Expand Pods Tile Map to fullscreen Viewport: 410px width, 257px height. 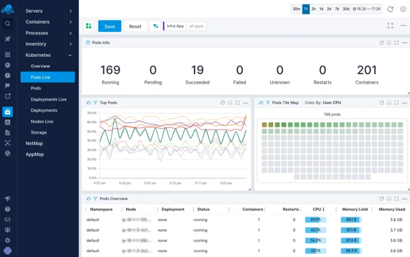pyautogui.click(x=396, y=103)
